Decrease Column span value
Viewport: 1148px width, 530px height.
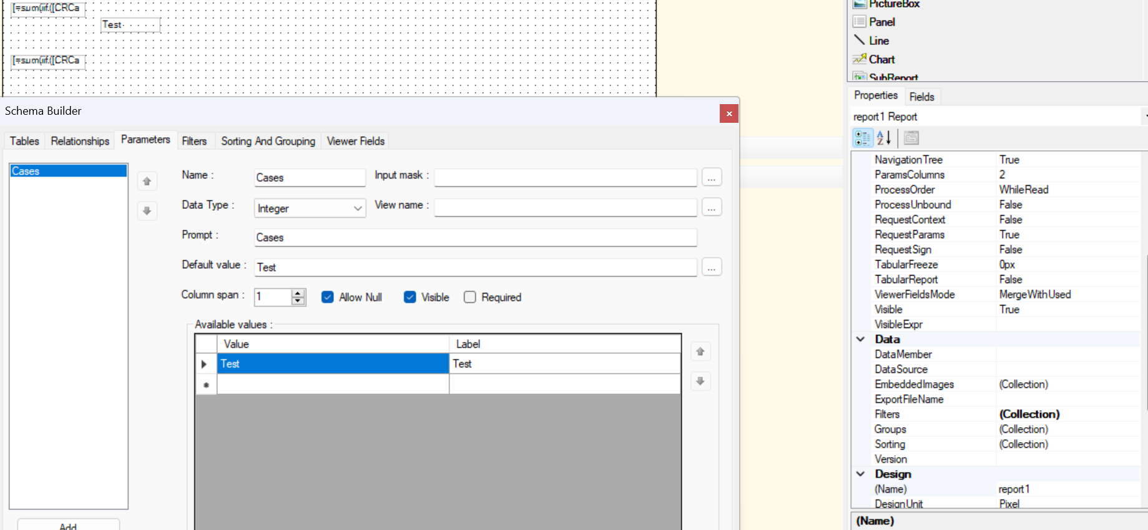pos(298,301)
